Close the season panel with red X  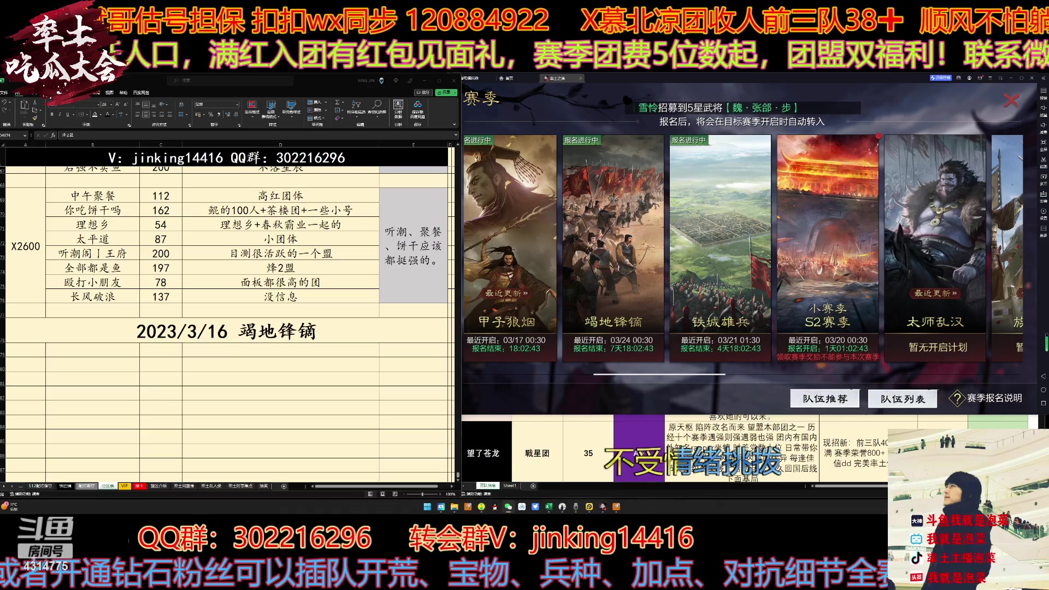click(1011, 101)
